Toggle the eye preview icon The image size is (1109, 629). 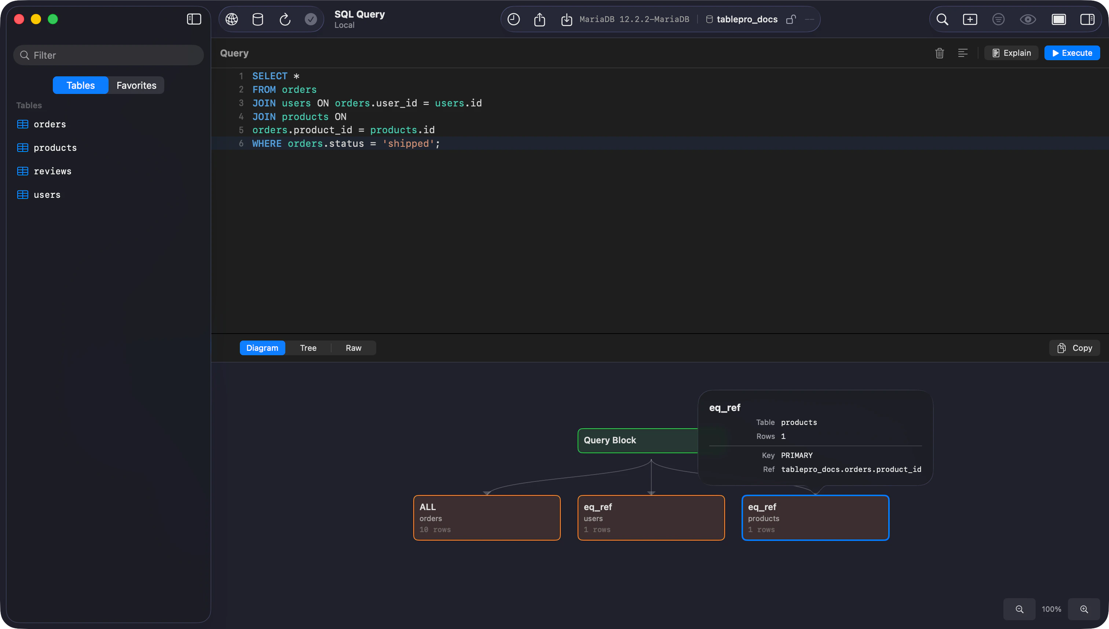click(x=1028, y=19)
